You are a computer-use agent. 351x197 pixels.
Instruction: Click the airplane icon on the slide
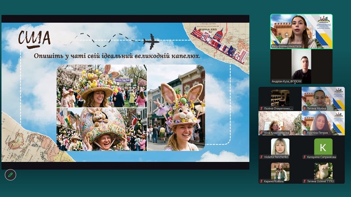click(151, 42)
